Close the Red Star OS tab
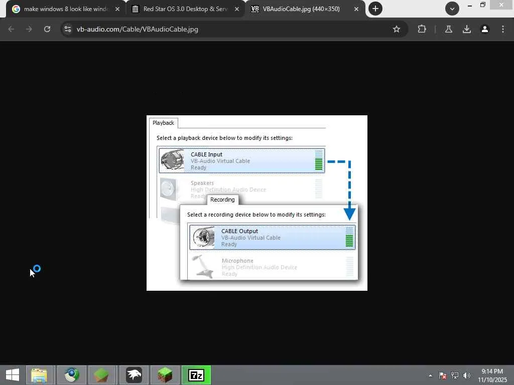The width and height of the screenshot is (514, 385). pos(237,9)
